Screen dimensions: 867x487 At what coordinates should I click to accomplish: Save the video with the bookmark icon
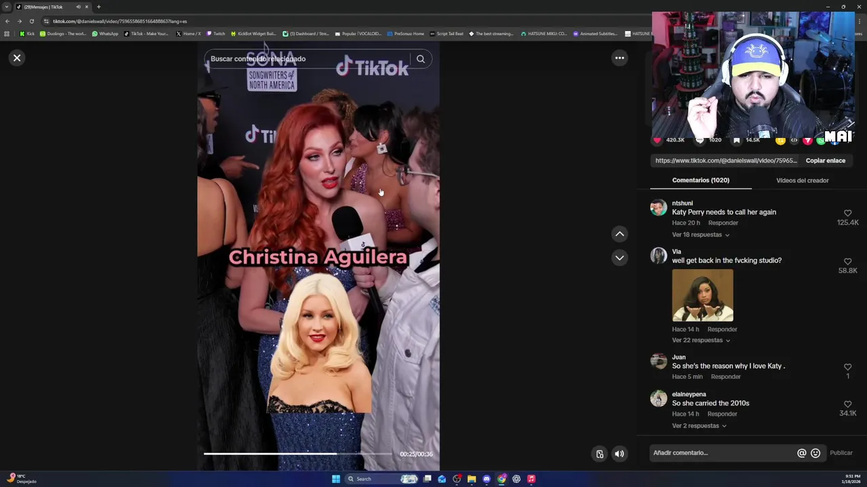pos(737,139)
